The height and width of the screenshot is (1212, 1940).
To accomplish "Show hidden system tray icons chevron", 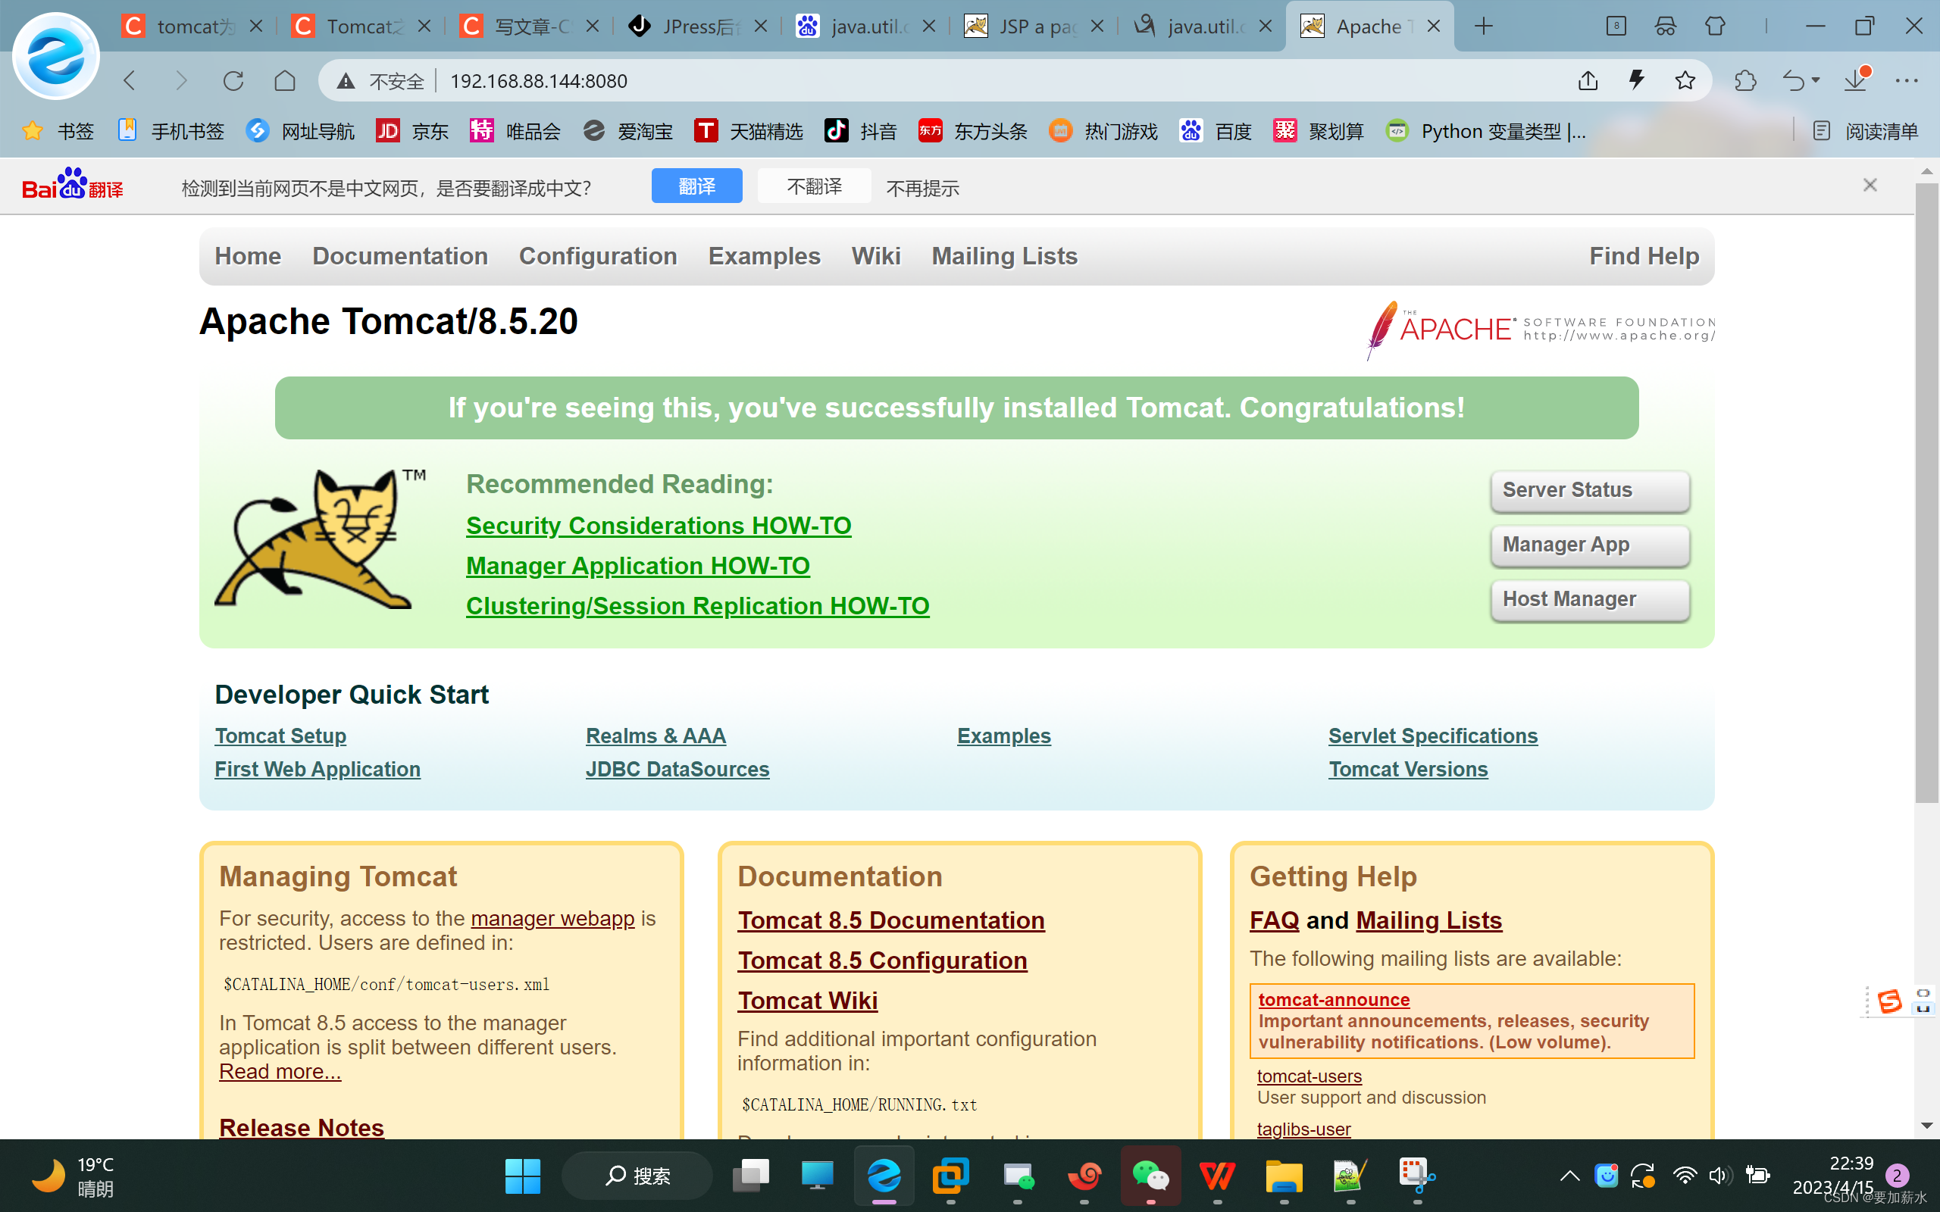I will pyautogui.click(x=1569, y=1176).
